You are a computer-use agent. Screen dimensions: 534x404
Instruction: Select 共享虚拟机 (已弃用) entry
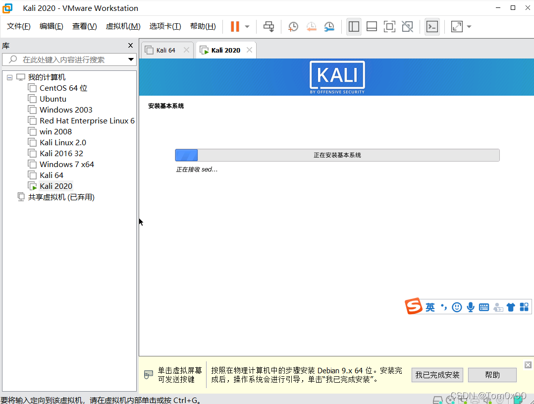click(61, 197)
